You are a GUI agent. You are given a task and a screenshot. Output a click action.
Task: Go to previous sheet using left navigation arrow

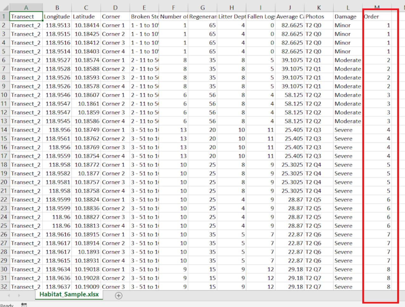click(9, 295)
